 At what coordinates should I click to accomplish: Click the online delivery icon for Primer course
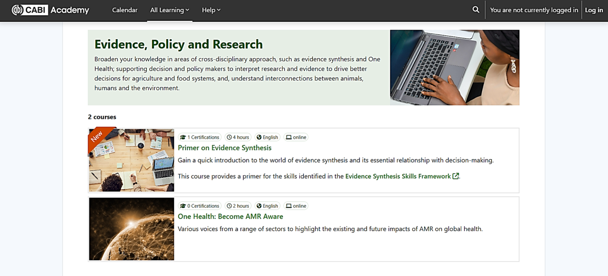296,137
